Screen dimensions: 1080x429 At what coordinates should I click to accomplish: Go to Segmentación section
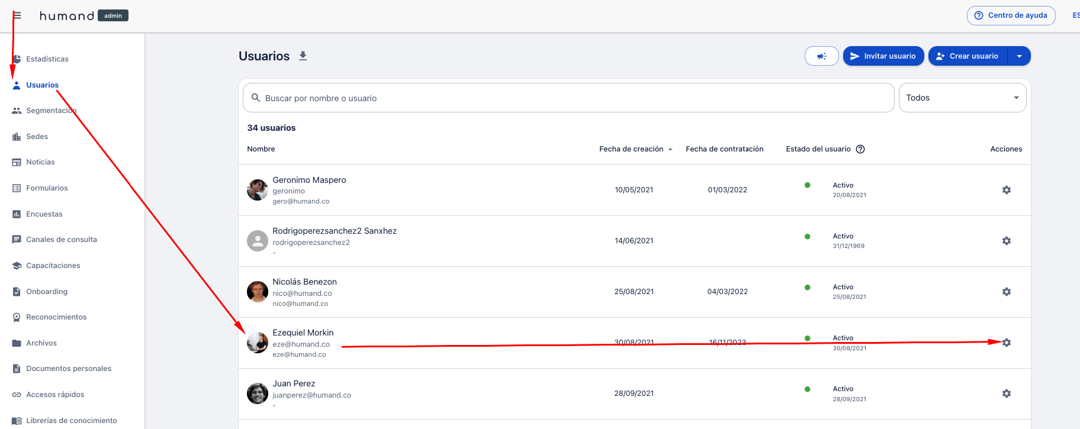click(x=52, y=111)
